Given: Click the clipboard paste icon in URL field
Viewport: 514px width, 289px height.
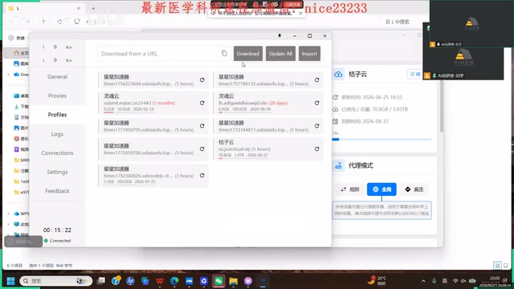Looking at the screenshot, I should click(x=224, y=53).
